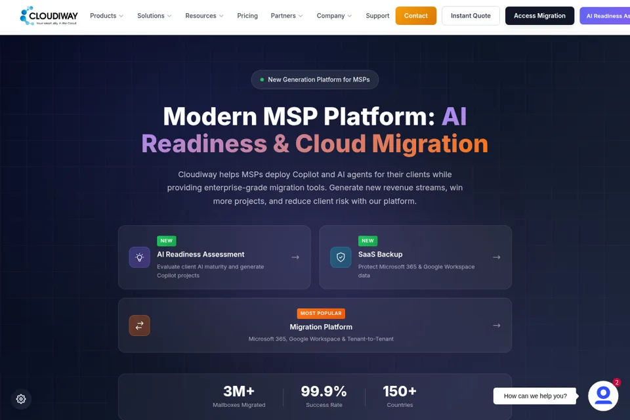Click the 3M+ Mailboxes Migrated stat
630x420 pixels.
[x=239, y=396]
